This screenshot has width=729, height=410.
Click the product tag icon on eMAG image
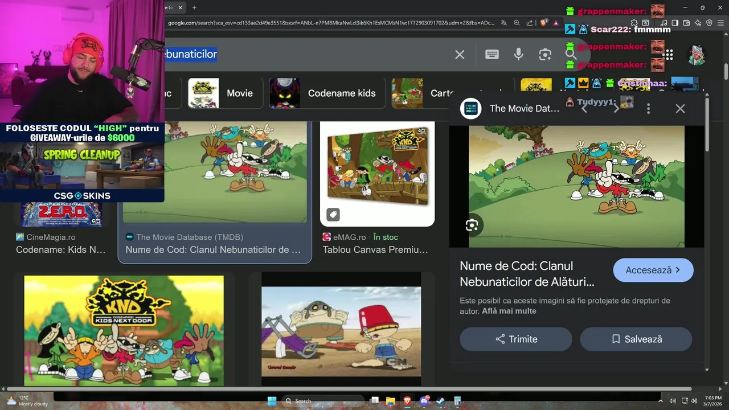(333, 214)
